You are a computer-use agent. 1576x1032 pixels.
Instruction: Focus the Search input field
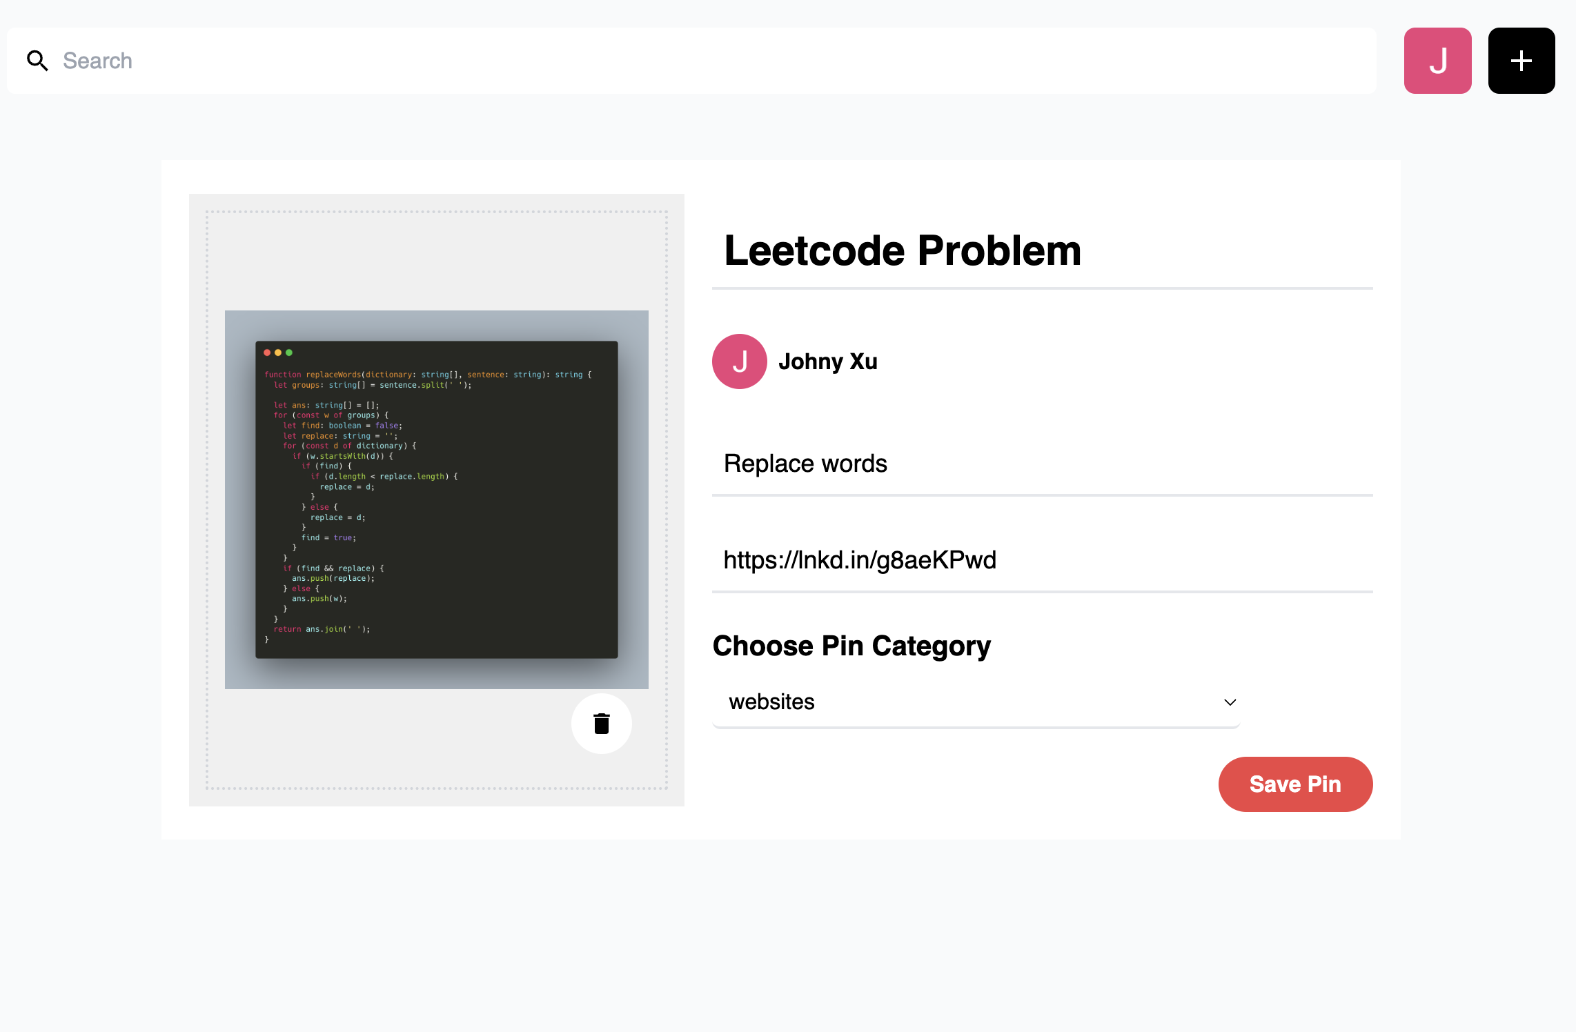coord(690,61)
